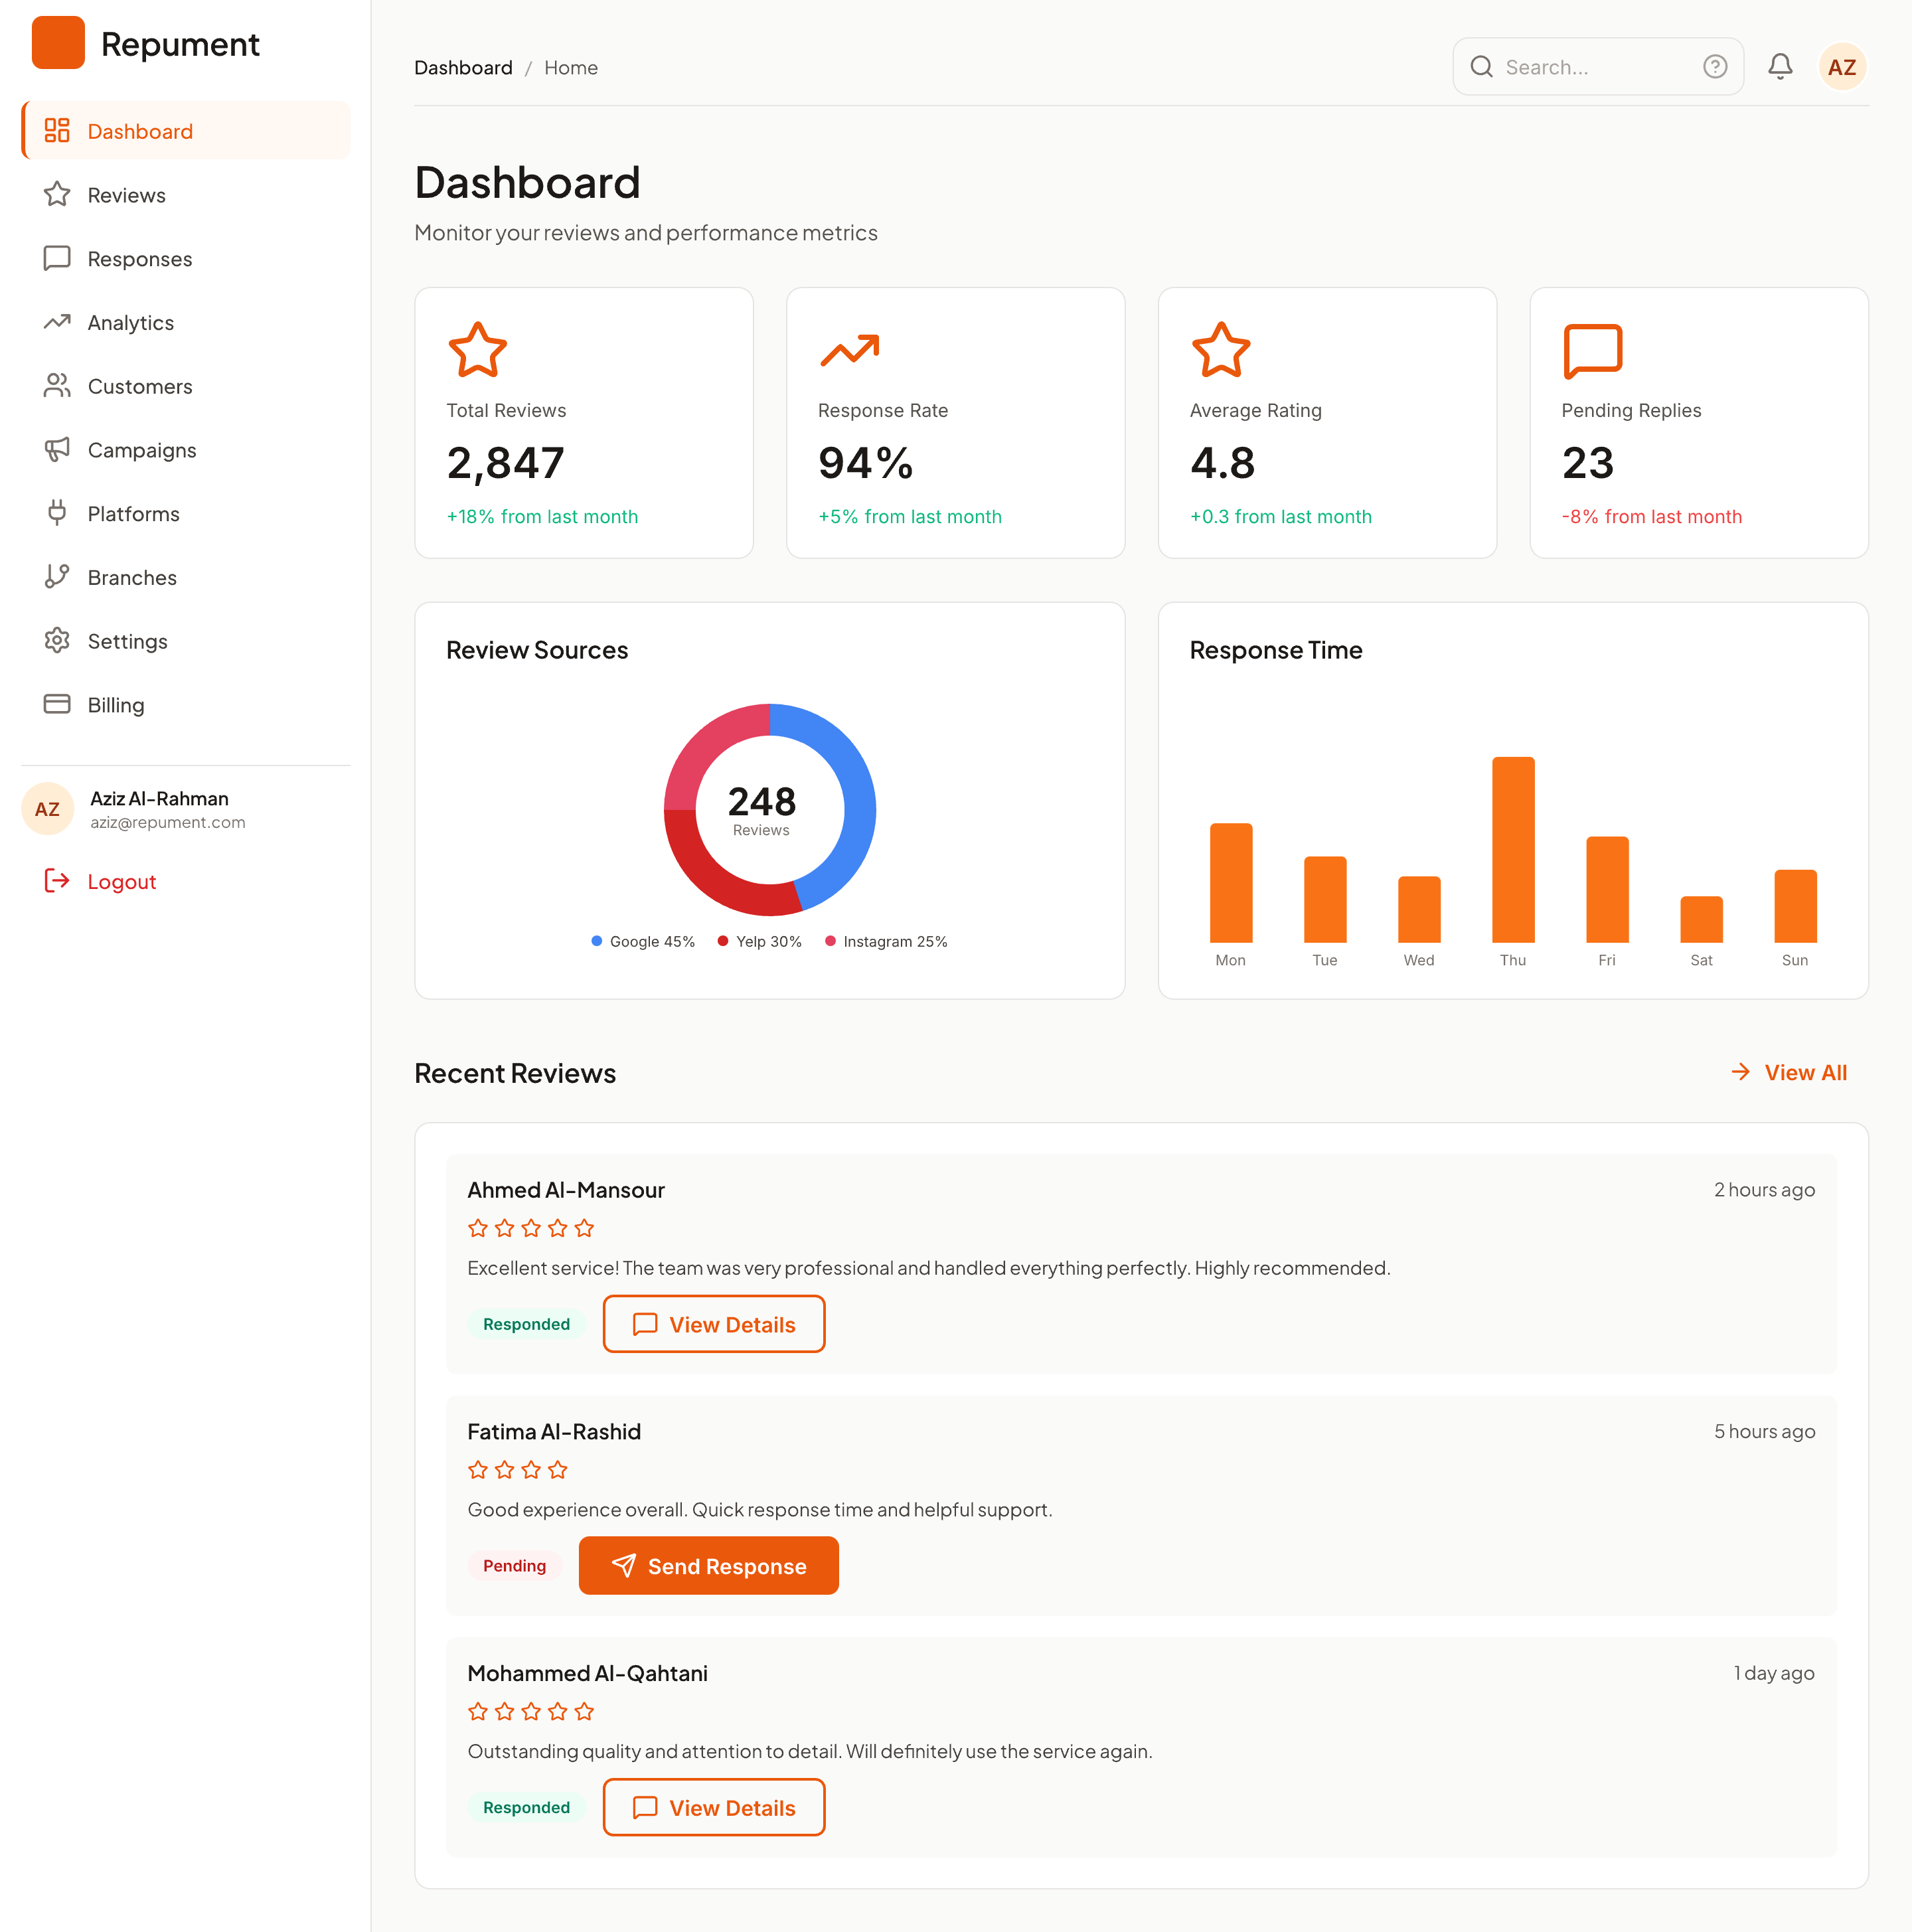Go to Billing
Viewport: 1912px width, 1932px height.
click(x=186, y=705)
